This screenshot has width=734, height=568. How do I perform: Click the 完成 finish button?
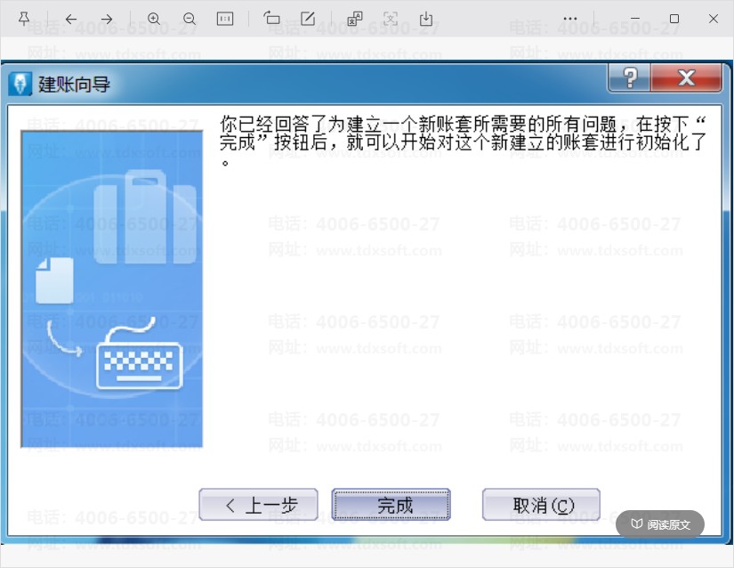(x=391, y=505)
